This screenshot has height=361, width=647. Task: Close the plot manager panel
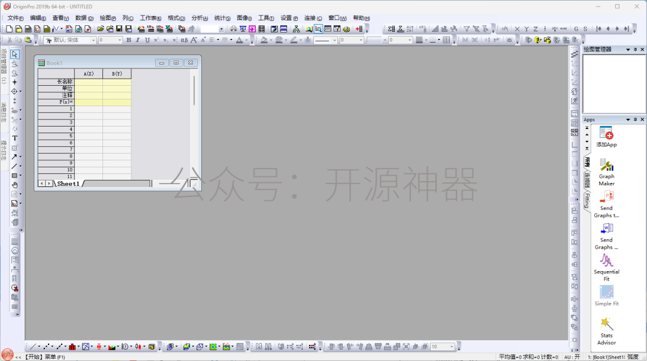tap(642, 50)
